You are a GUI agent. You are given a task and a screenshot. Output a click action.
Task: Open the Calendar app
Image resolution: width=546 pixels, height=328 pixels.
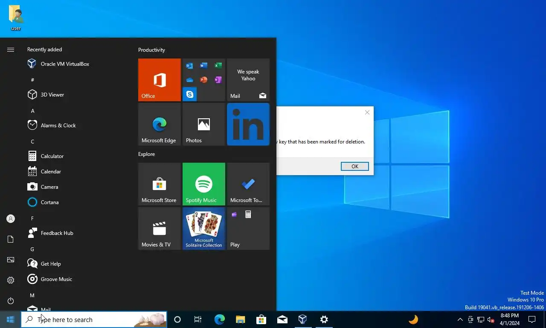click(77, 172)
